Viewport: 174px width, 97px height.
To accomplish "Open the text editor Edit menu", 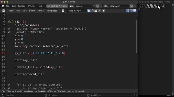I will tap(25, 11).
